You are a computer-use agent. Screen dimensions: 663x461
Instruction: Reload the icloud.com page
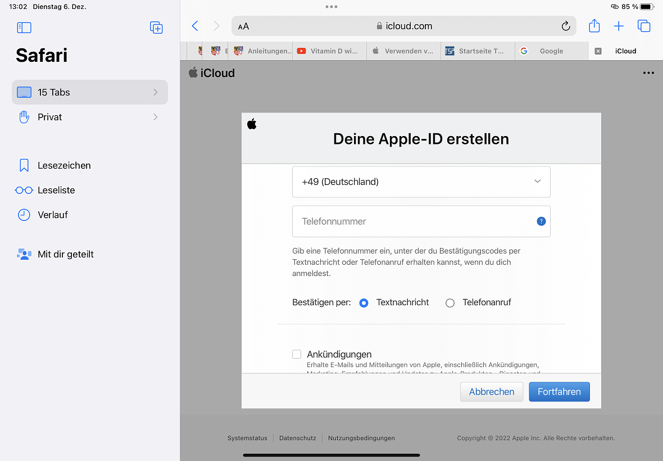(566, 26)
